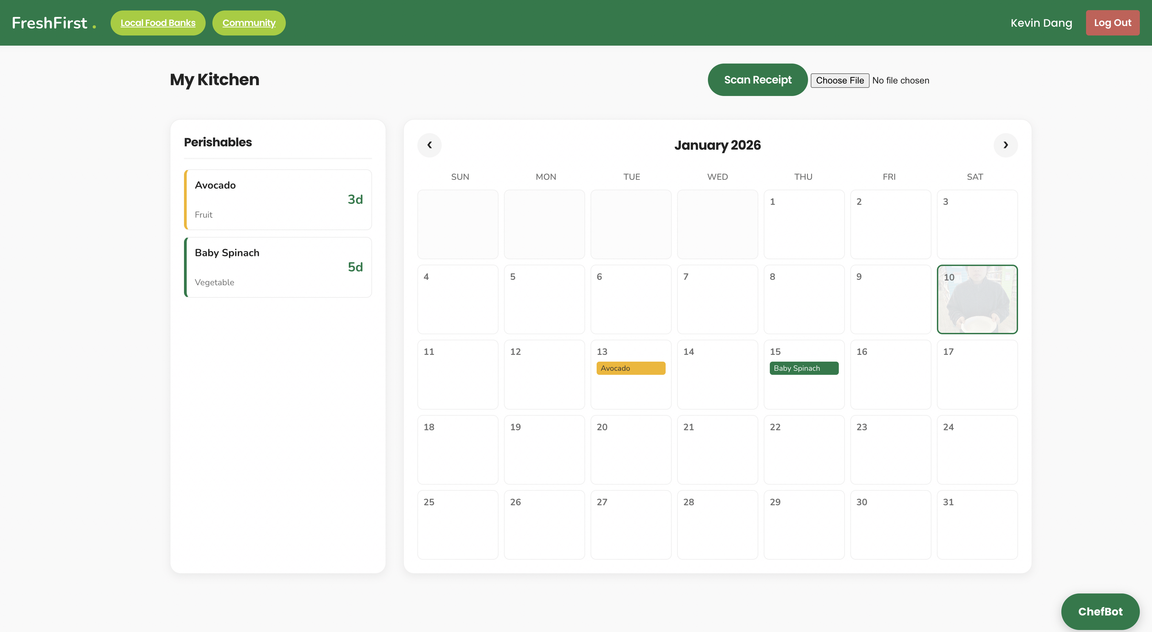Select January 4 calendar cell
This screenshot has height=632, width=1152.
[x=458, y=299]
